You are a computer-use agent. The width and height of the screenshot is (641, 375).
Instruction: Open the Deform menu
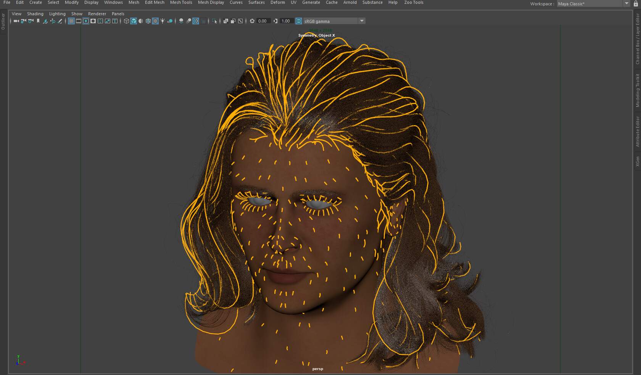(278, 2)
